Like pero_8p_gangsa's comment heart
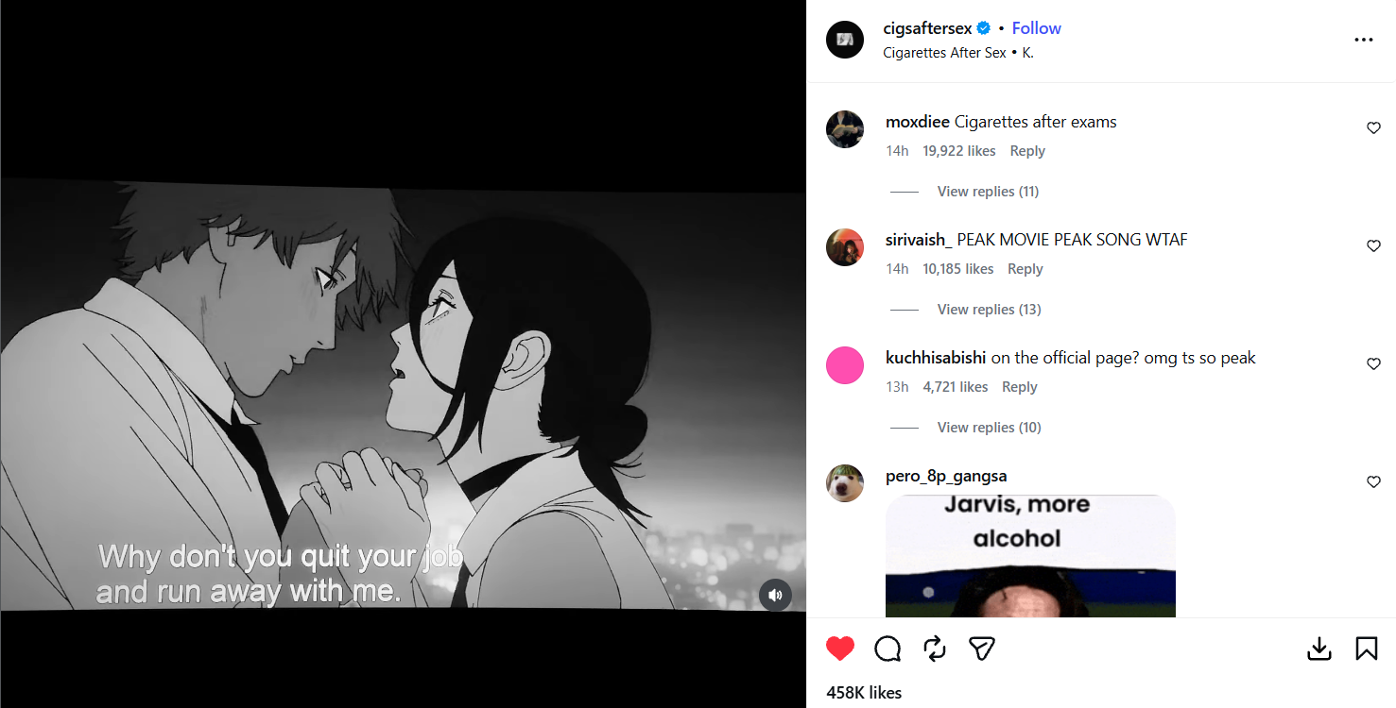This screenshot has width=1396, height=708. click(x=1373, y=482)
